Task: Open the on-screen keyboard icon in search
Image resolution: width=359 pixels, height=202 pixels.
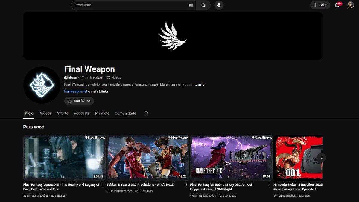Action: click(191, 5)
